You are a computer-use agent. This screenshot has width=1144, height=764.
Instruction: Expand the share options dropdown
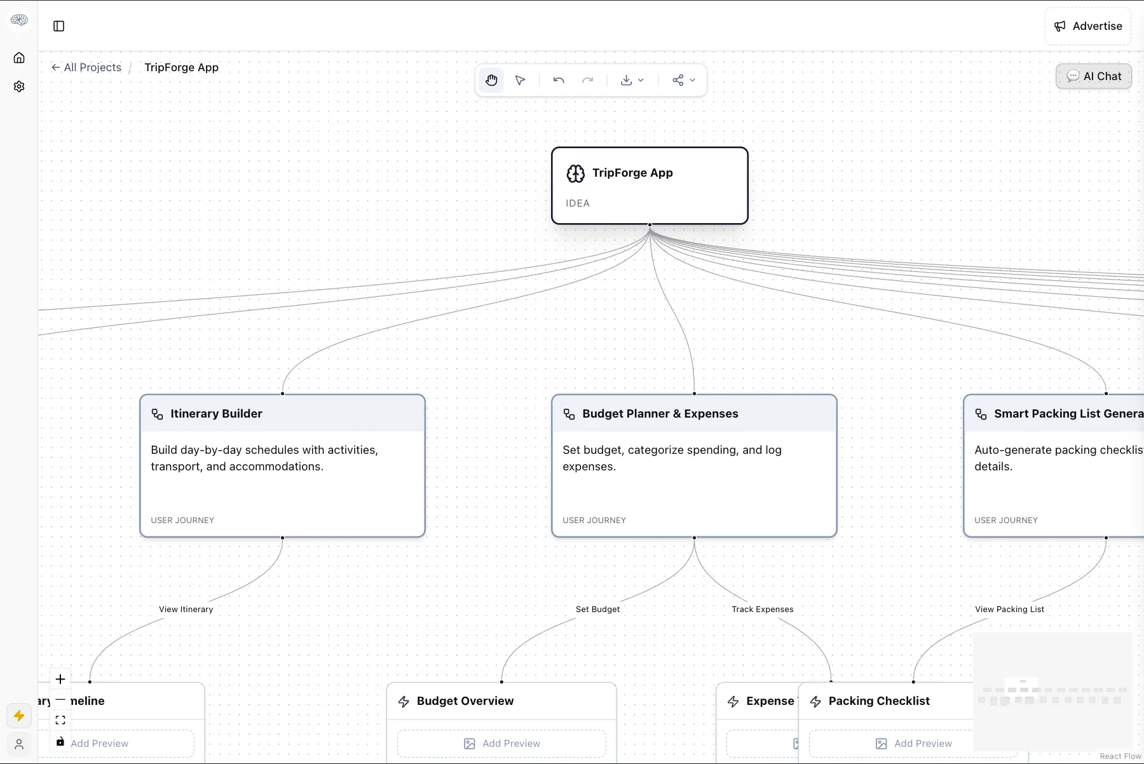point(684,80)
